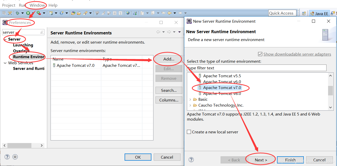Click the yellow Back navigation arrow

click(169, 13)
